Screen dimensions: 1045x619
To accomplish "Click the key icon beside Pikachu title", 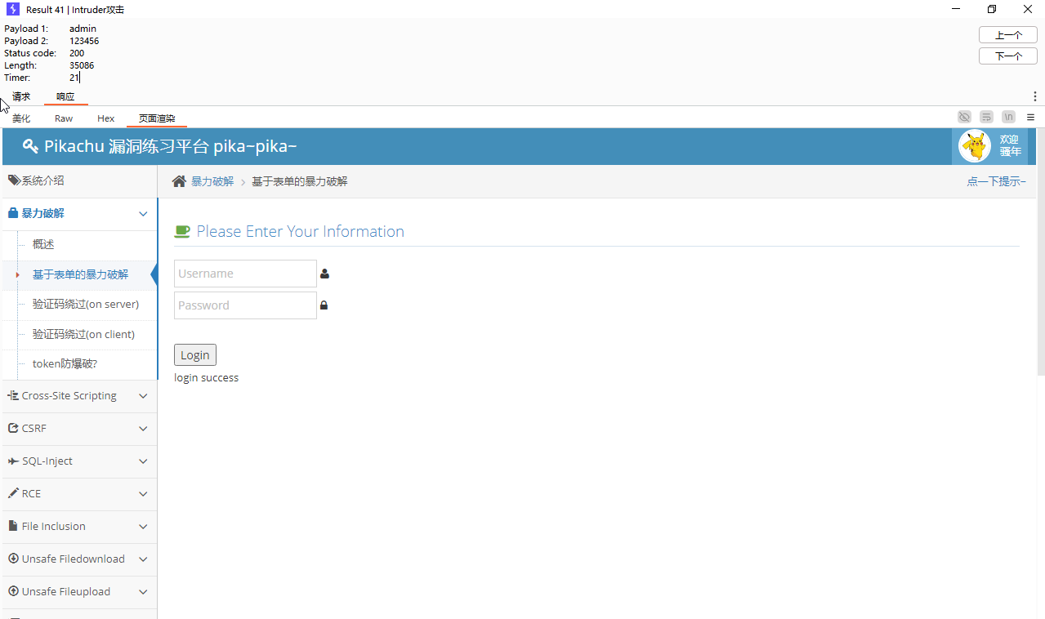I will point(30,146).
